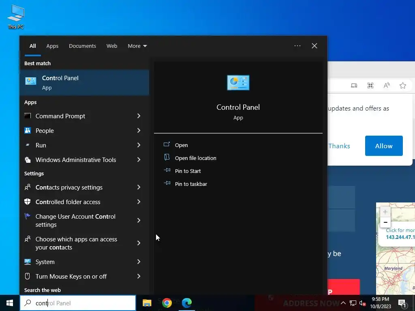
Task: Click the contacts access apps icon
Action: click(28, 239)
